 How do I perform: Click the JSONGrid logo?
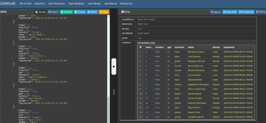click(7, 3)
